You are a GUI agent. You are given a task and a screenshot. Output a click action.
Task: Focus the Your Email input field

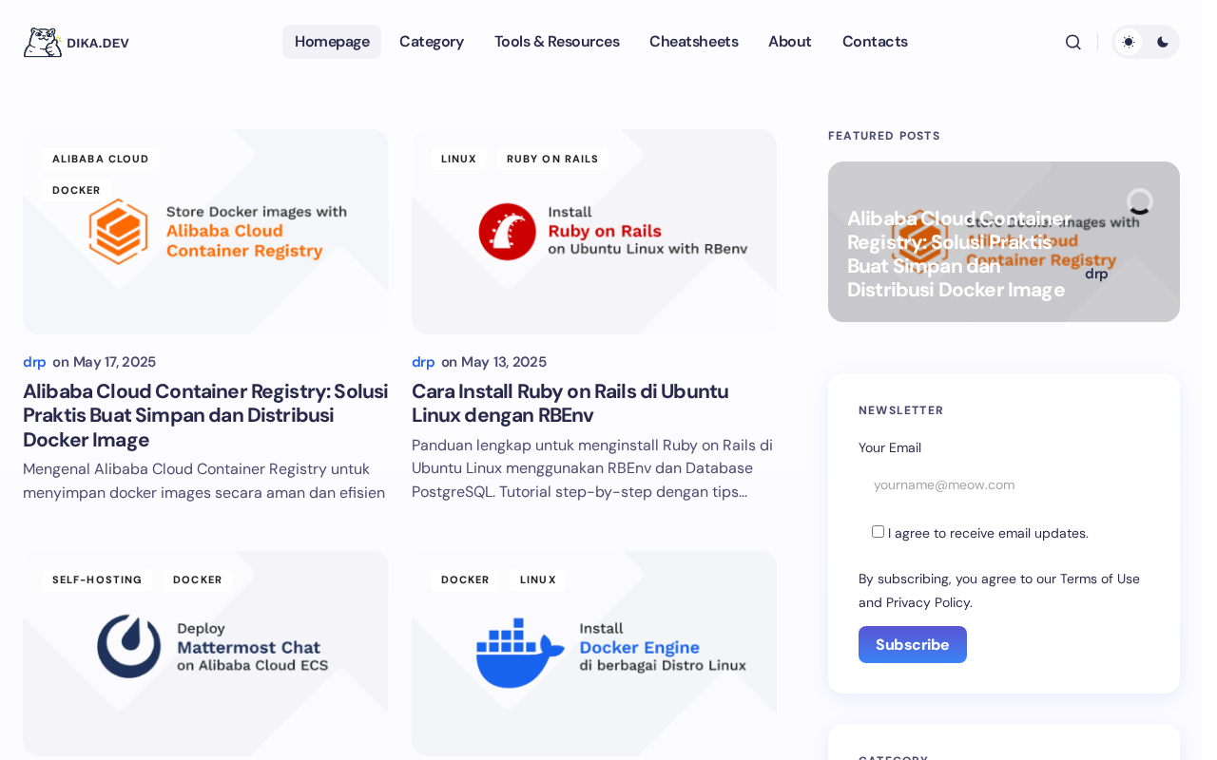pos(1004,484)
